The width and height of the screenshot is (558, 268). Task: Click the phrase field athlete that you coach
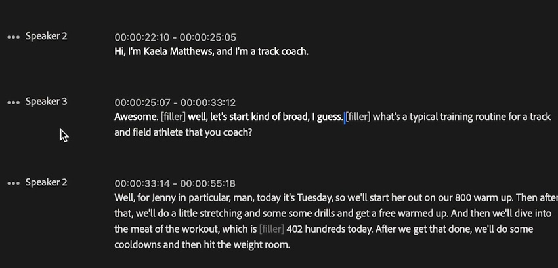tap(192, 132)
